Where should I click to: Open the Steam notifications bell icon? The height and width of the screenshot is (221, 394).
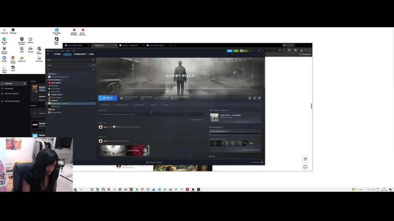(x=236, y=51)
